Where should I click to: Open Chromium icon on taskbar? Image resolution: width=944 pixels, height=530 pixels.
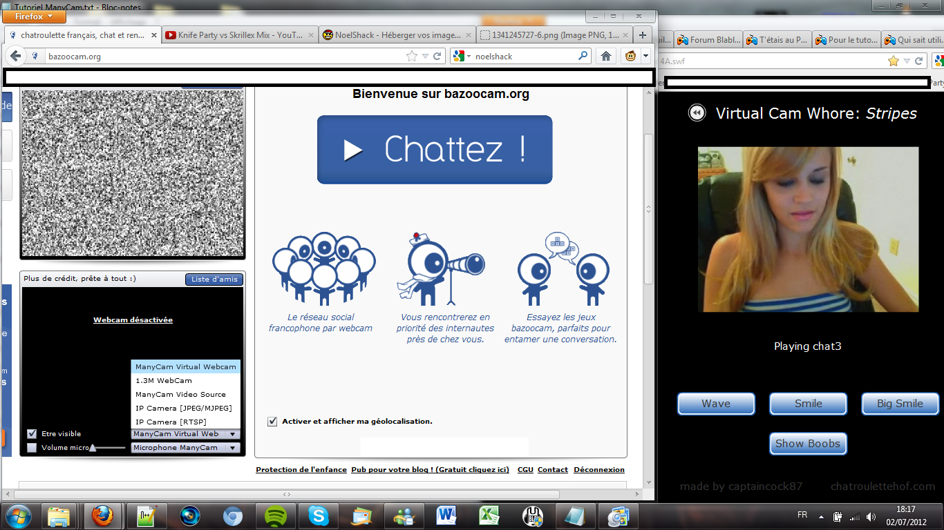[232, 516]
